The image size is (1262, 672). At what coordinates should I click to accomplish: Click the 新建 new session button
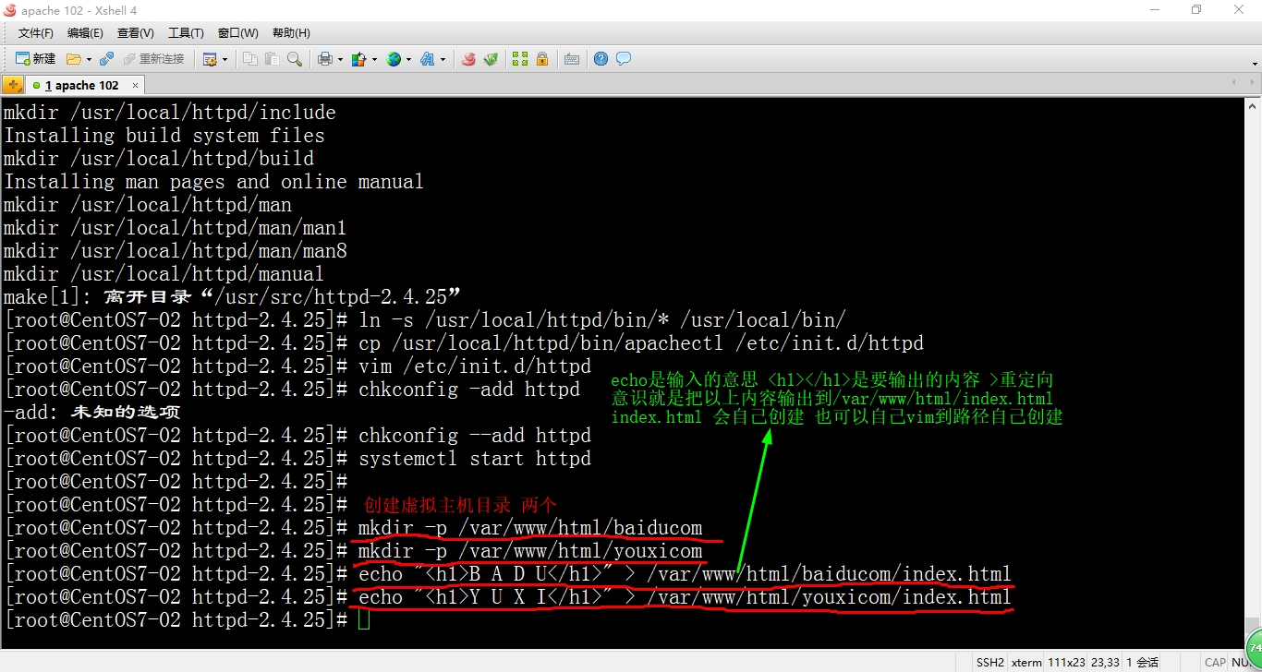35,59
